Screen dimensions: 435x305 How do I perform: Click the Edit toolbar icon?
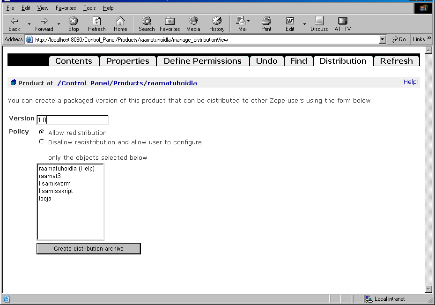pos(290,24)
